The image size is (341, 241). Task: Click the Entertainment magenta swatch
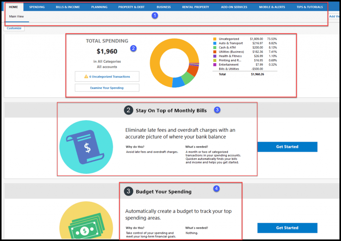[215, 65]
